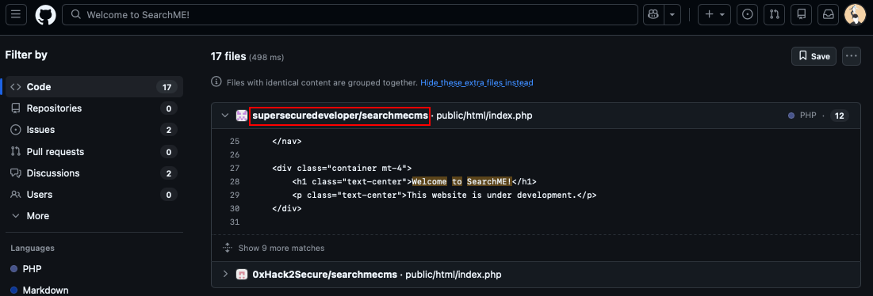Click Hide these extra files instead link
The height and width of the screenshot is (296, 873).
pos(477,82)
